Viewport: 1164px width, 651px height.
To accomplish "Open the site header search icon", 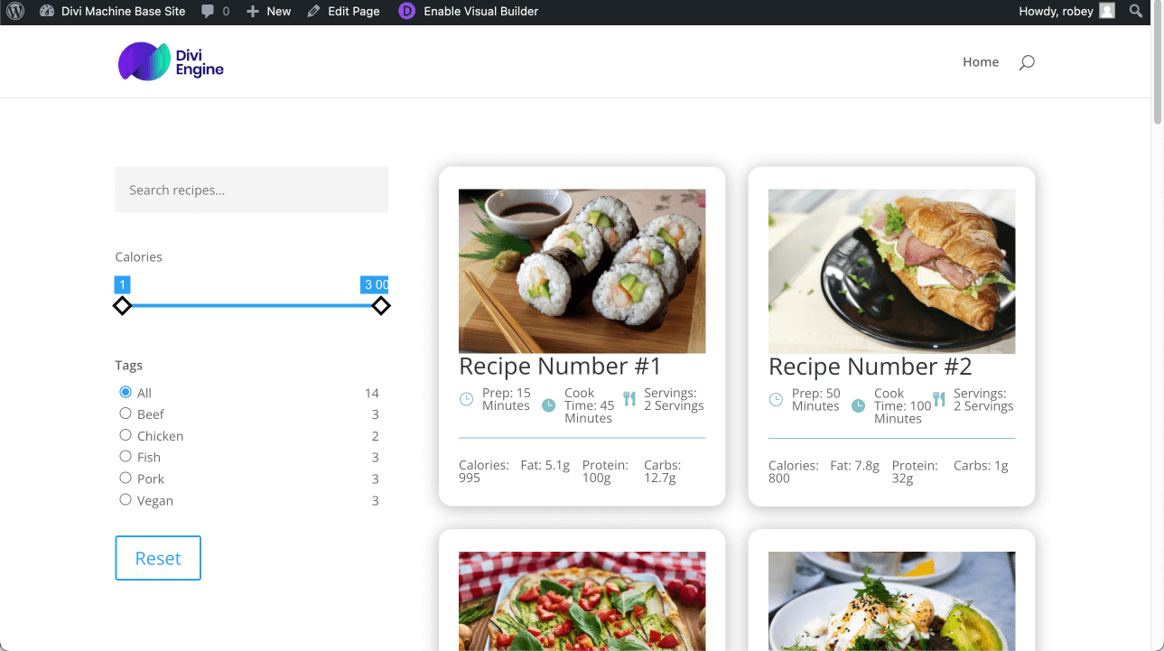I will 1027,62.
